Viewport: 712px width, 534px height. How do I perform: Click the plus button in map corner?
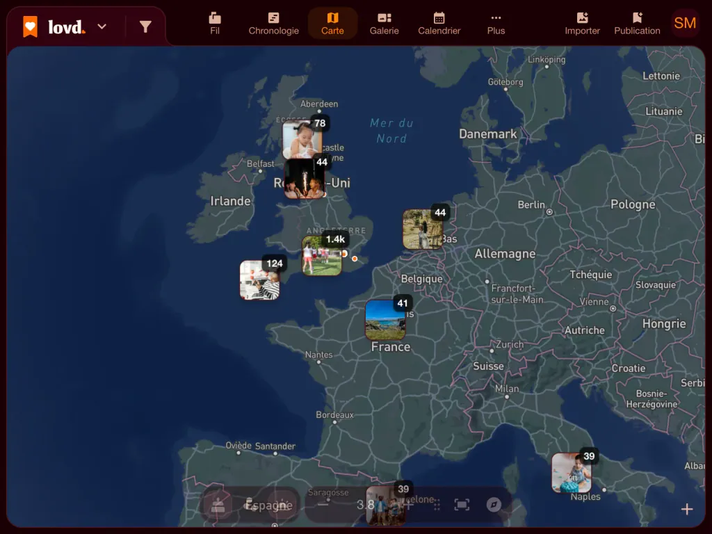tap(687, 509)
